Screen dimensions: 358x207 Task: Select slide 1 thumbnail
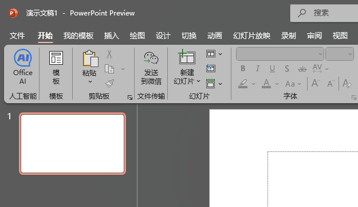[72, 144]
